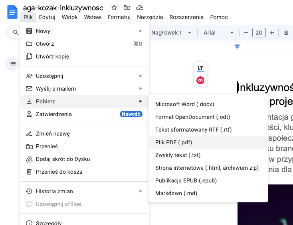Click the font size input field
The width and height of the screenshot is (293, 225).
259,33
